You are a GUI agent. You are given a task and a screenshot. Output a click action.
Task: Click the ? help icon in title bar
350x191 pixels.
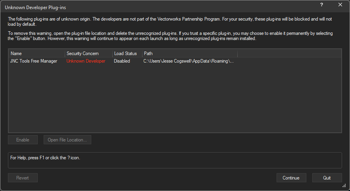point(321,5)
